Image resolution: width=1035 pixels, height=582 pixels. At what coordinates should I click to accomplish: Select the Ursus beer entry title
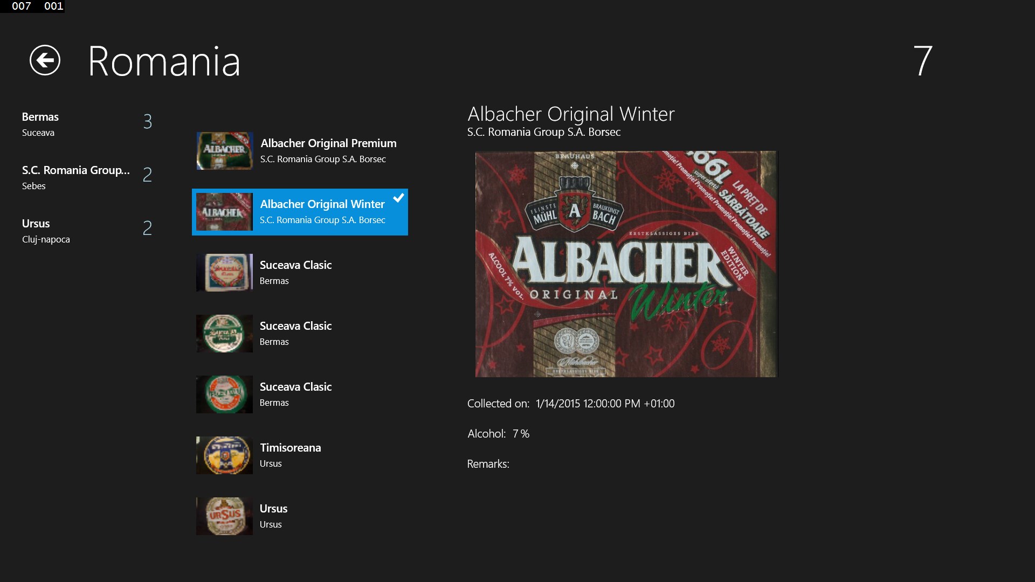coord(273,509)
